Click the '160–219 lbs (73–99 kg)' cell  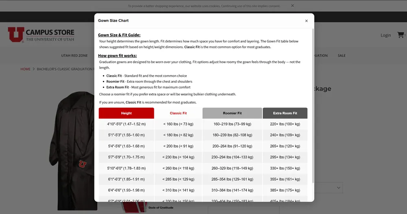(x=232, y=124)
